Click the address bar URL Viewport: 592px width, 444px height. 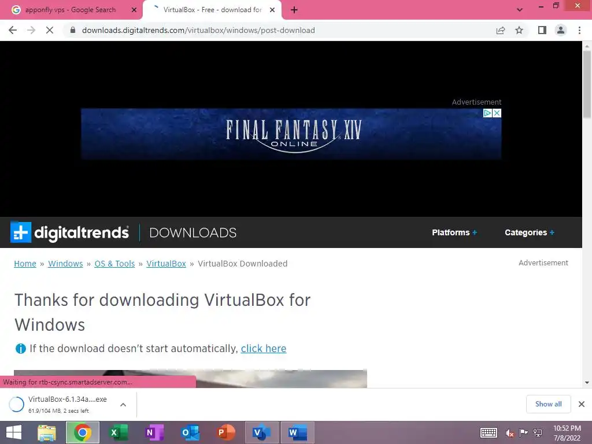199,30
